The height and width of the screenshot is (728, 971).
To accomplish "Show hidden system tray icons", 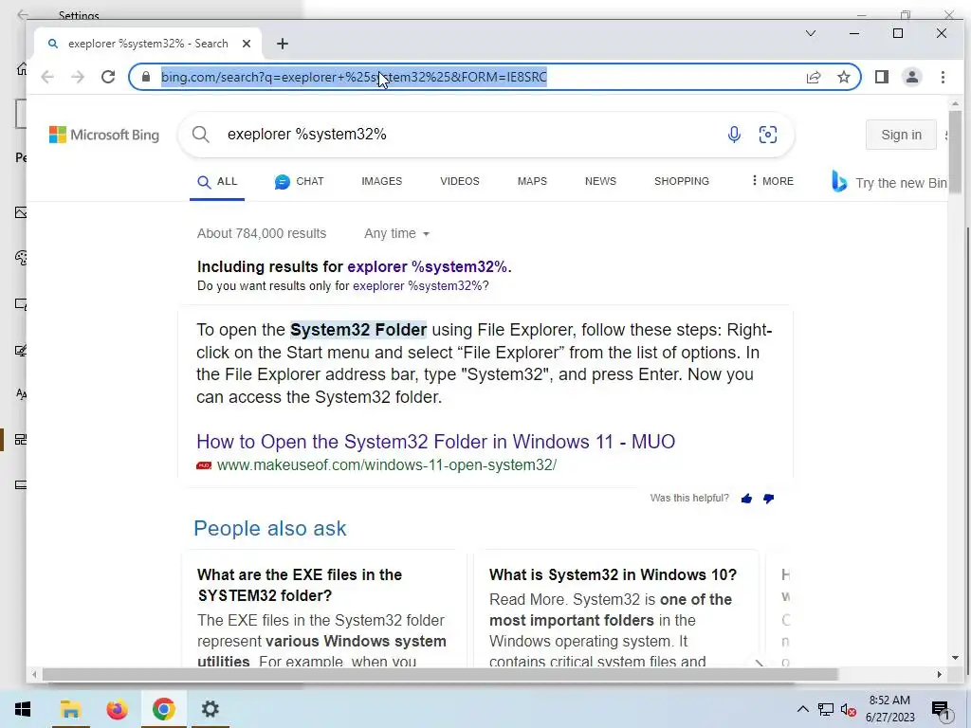I will [x=802, y=709].
